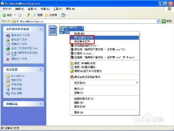Choose Add to archive (添加到压缩文件) entry

104,45
